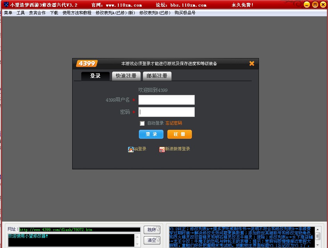Switch to the 快速注册 tab
Screen dimensions: 328x248
tap(126, 76)
